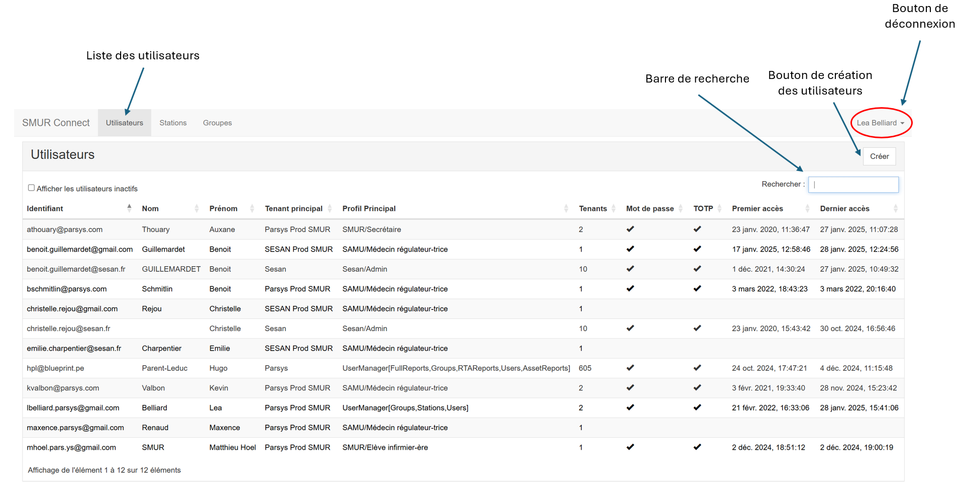Select the christelle.rejou@gmail.com identifier
958x487 pixels.
click(x=72, y=309)
